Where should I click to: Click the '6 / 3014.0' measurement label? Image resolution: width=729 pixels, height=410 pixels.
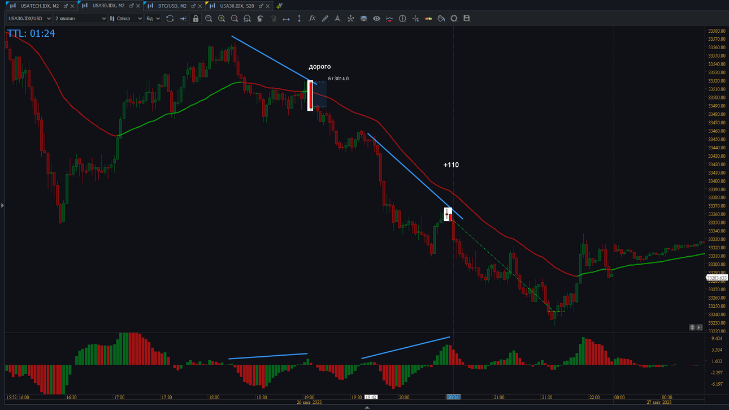(339, 79)
